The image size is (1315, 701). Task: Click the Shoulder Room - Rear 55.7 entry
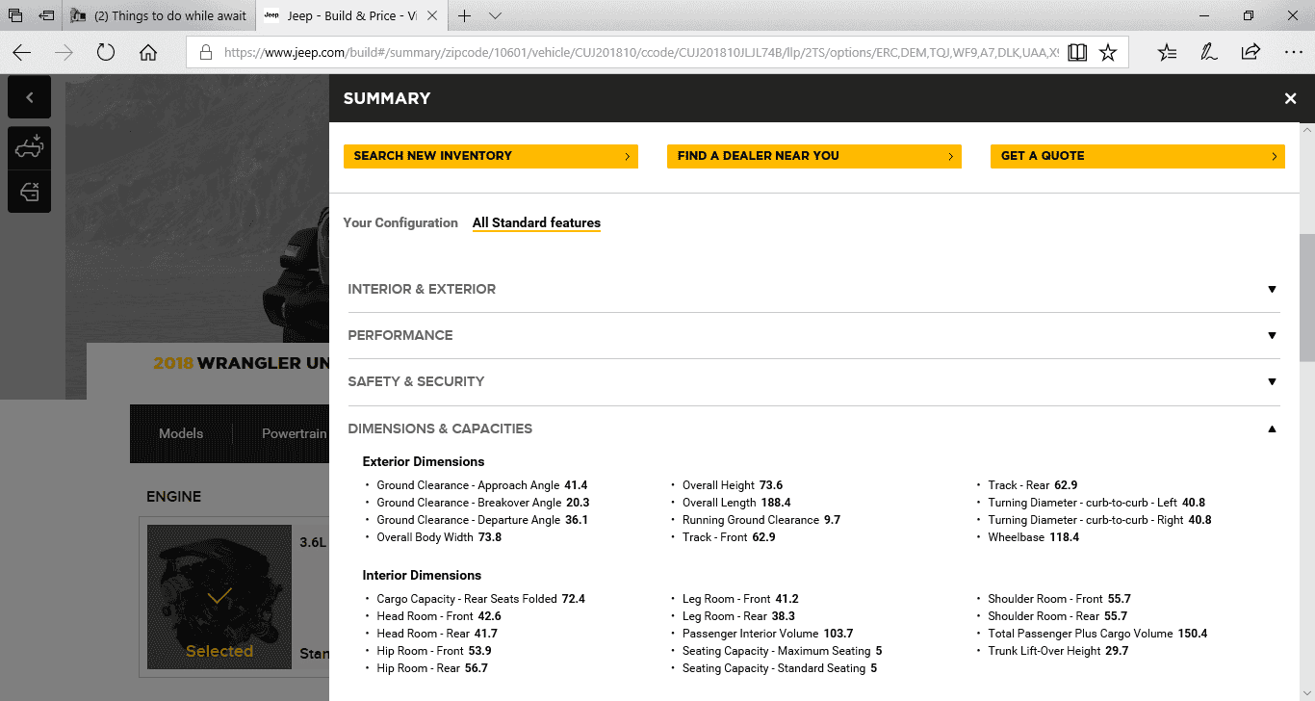tap(1058, 616)
